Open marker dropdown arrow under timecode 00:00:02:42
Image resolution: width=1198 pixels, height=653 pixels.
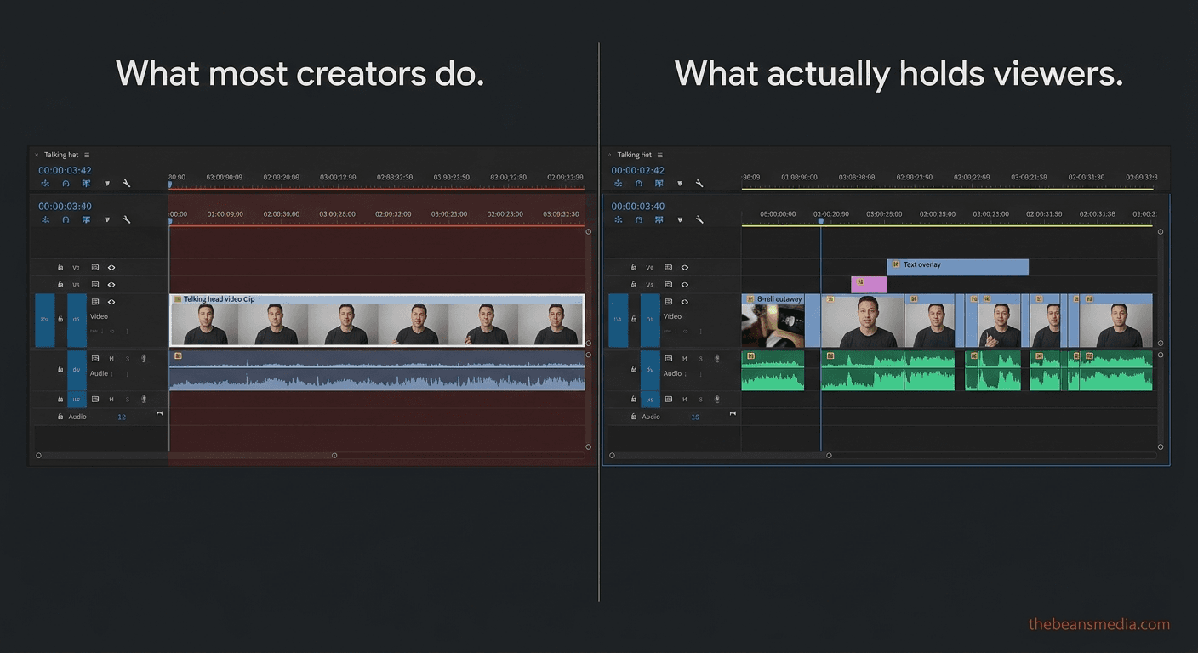(x=680, y=184)
